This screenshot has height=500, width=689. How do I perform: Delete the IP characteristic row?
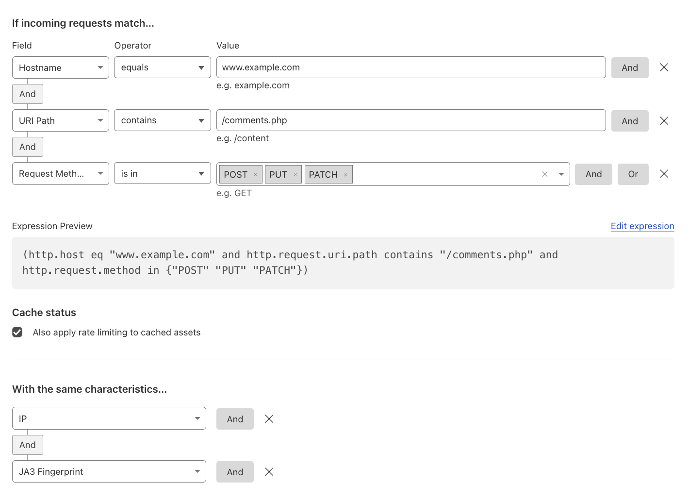tap(269, 419)
